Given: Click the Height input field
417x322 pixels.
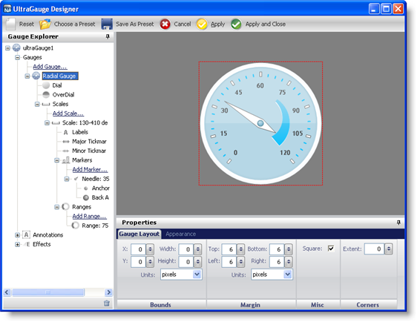Looking at the screenshot, I should tap(186, 262).
